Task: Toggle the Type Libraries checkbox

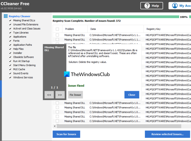Action: point(10,33)
